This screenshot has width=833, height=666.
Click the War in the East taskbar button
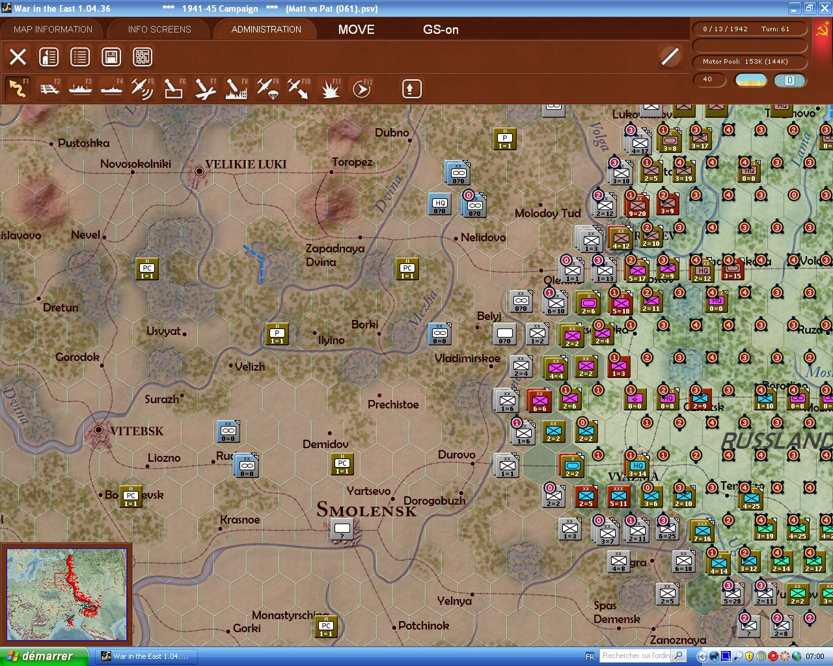[145, 656]
